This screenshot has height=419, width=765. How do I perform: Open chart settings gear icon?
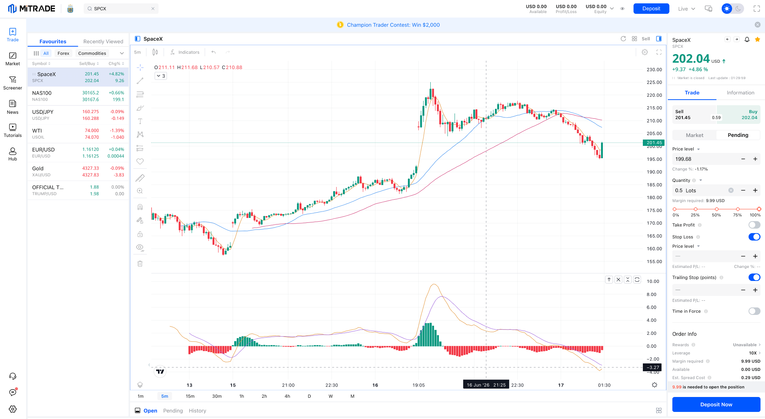click(x=645, y=52)
